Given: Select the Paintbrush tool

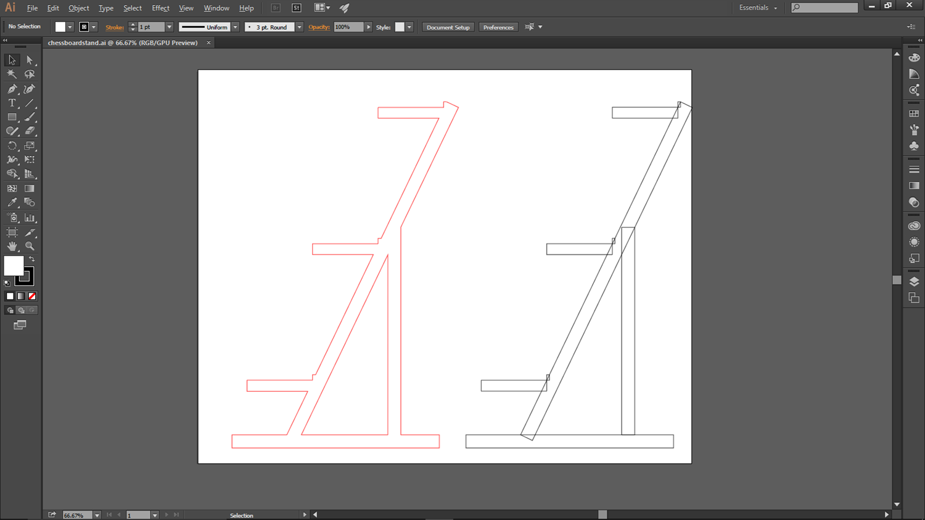Looking at the screenshot, I should [29, 117].
